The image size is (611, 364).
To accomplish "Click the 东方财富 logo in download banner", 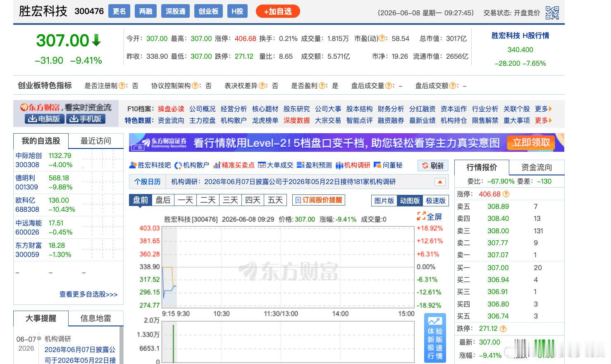I will click(x=40, y=107).
